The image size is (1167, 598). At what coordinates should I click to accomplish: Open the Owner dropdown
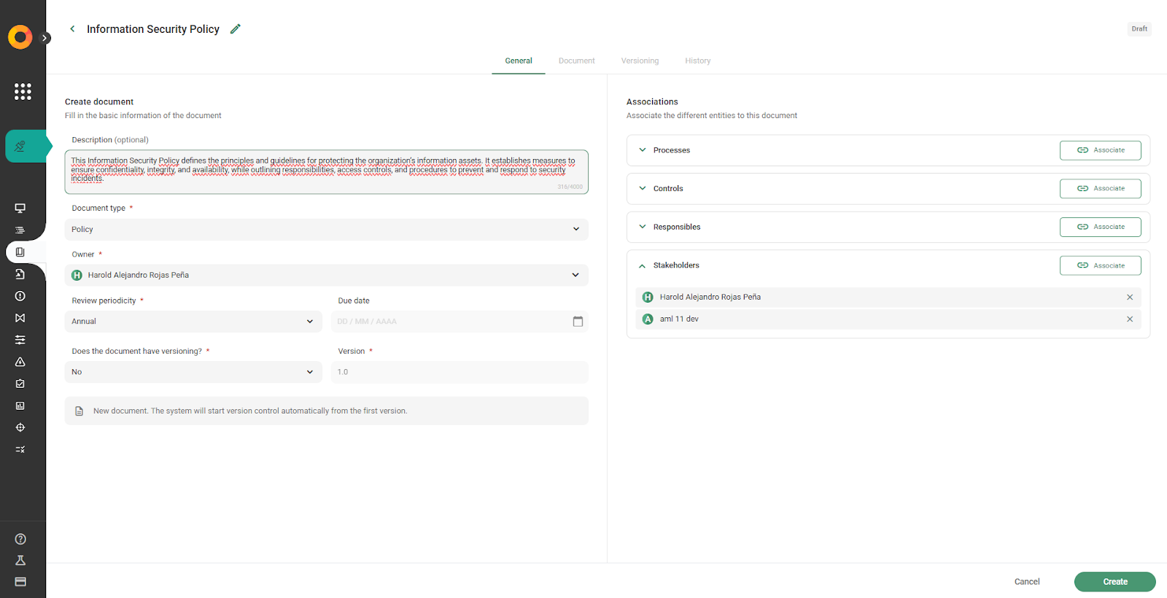tap(326, 275)
